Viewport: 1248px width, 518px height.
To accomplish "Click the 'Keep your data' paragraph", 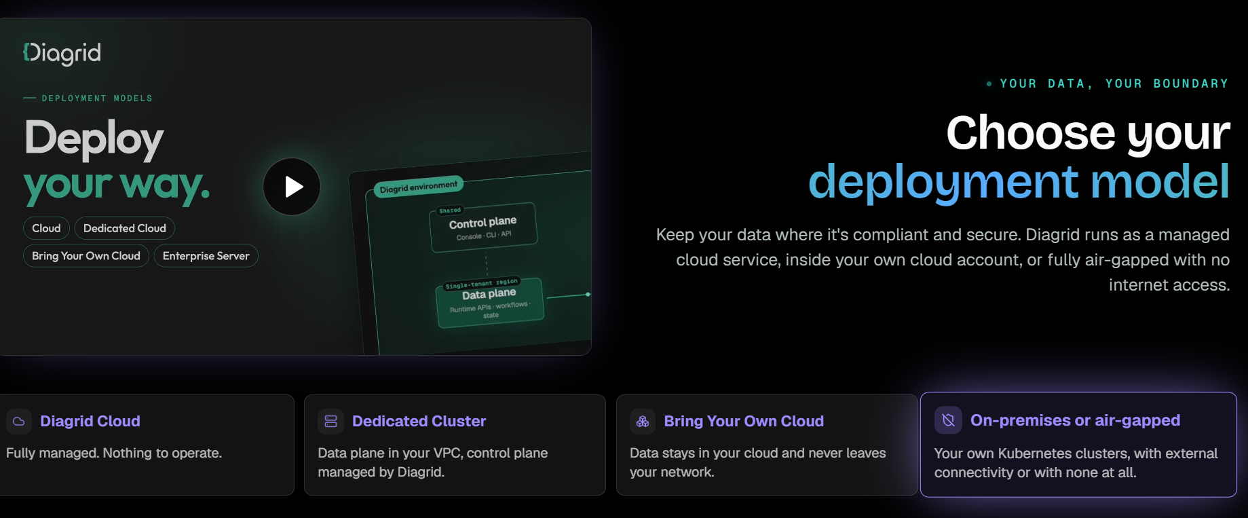I will (943, 260).
